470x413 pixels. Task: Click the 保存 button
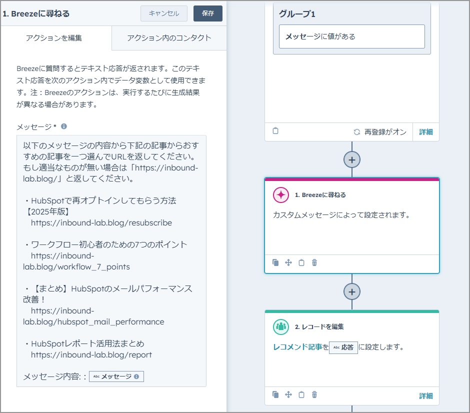click(207, 13)
